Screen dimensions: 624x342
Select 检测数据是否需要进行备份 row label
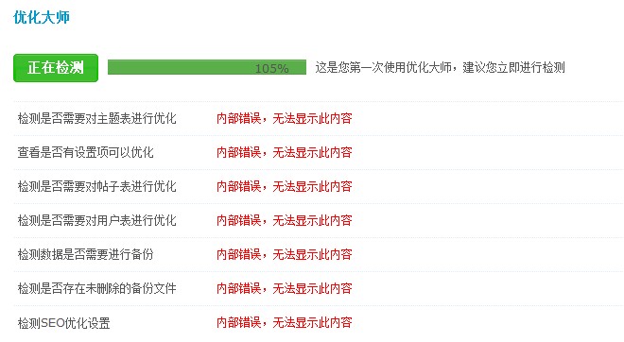pyautogui.click(x=85, y=254)
